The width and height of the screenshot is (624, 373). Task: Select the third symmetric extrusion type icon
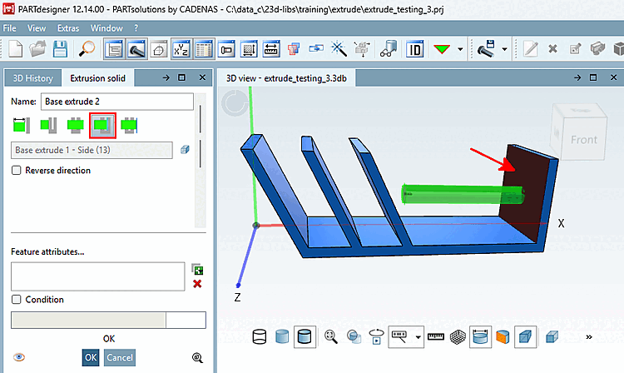point(75,126)
